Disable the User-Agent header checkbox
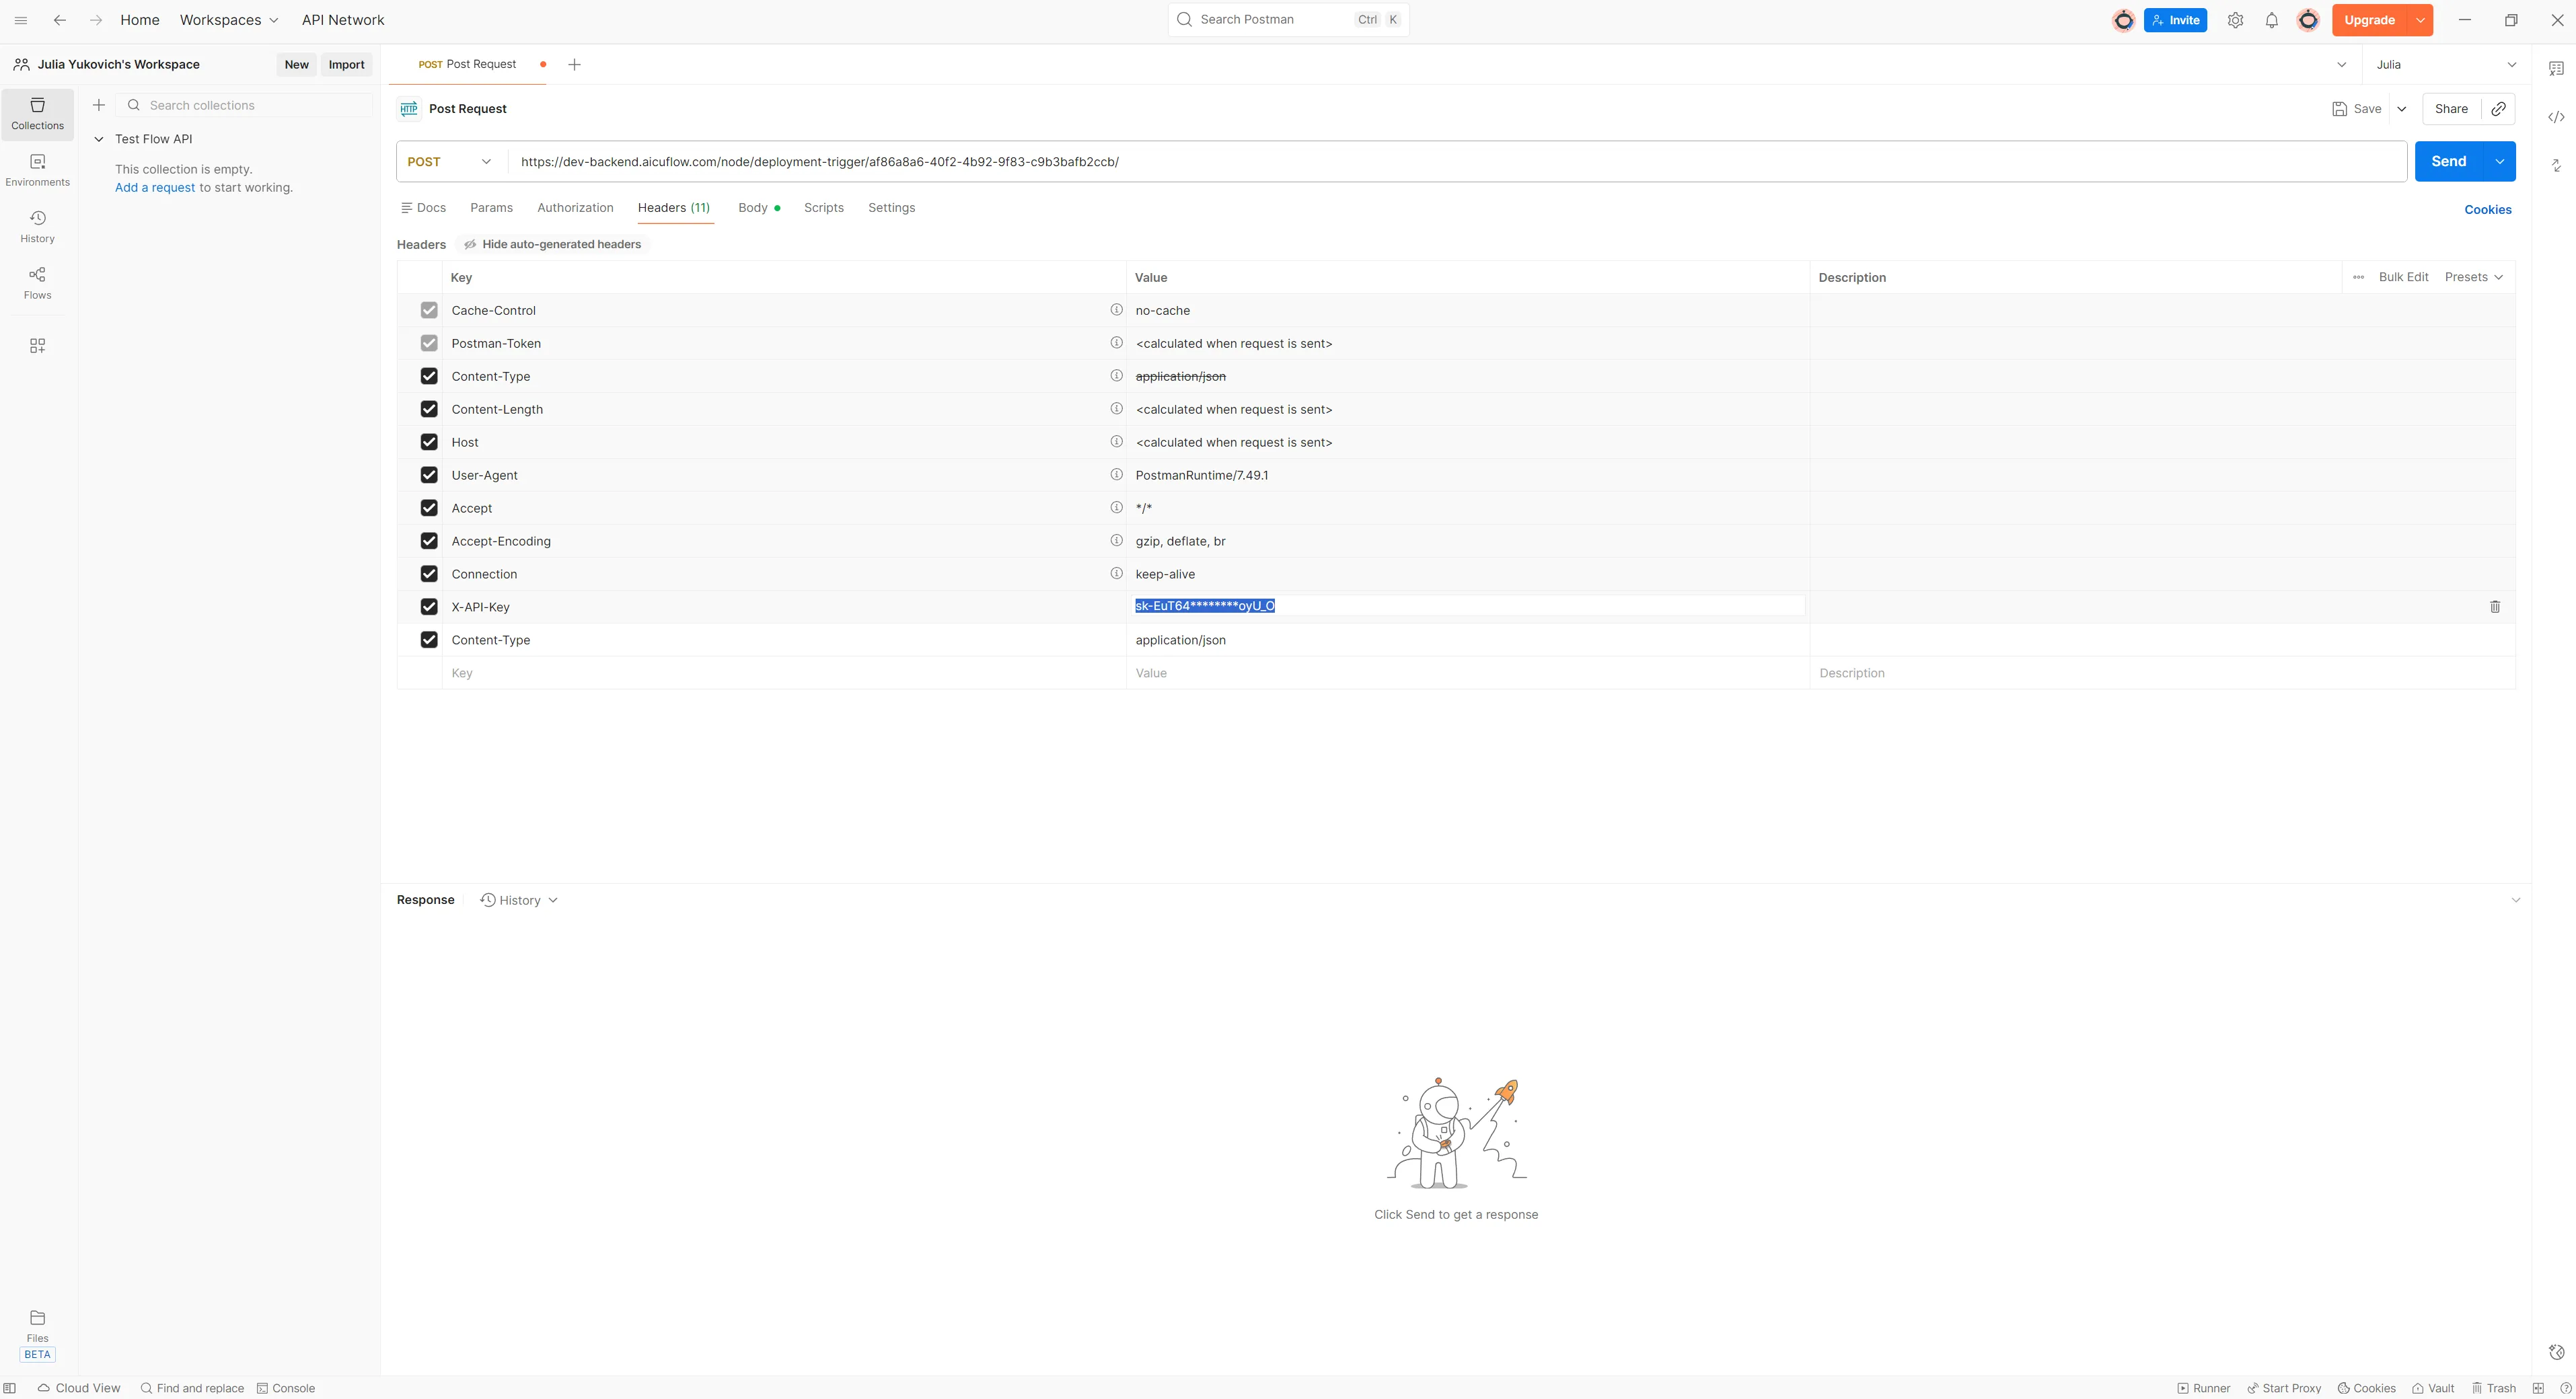Viewport: 2576px width, 1399px height. [x=429, y=475]
